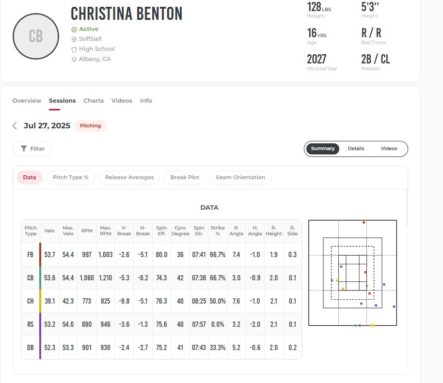Click the softball icon under the player name
This screenshot has height=383, width=443.
[74, 39]
